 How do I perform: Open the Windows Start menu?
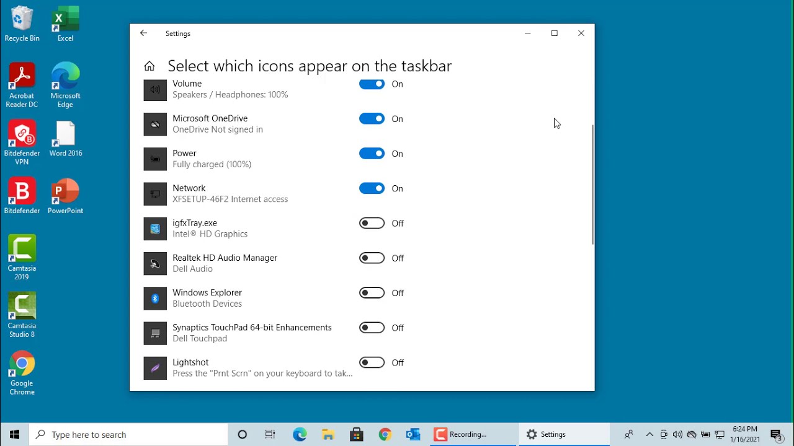tap(15, 435)
